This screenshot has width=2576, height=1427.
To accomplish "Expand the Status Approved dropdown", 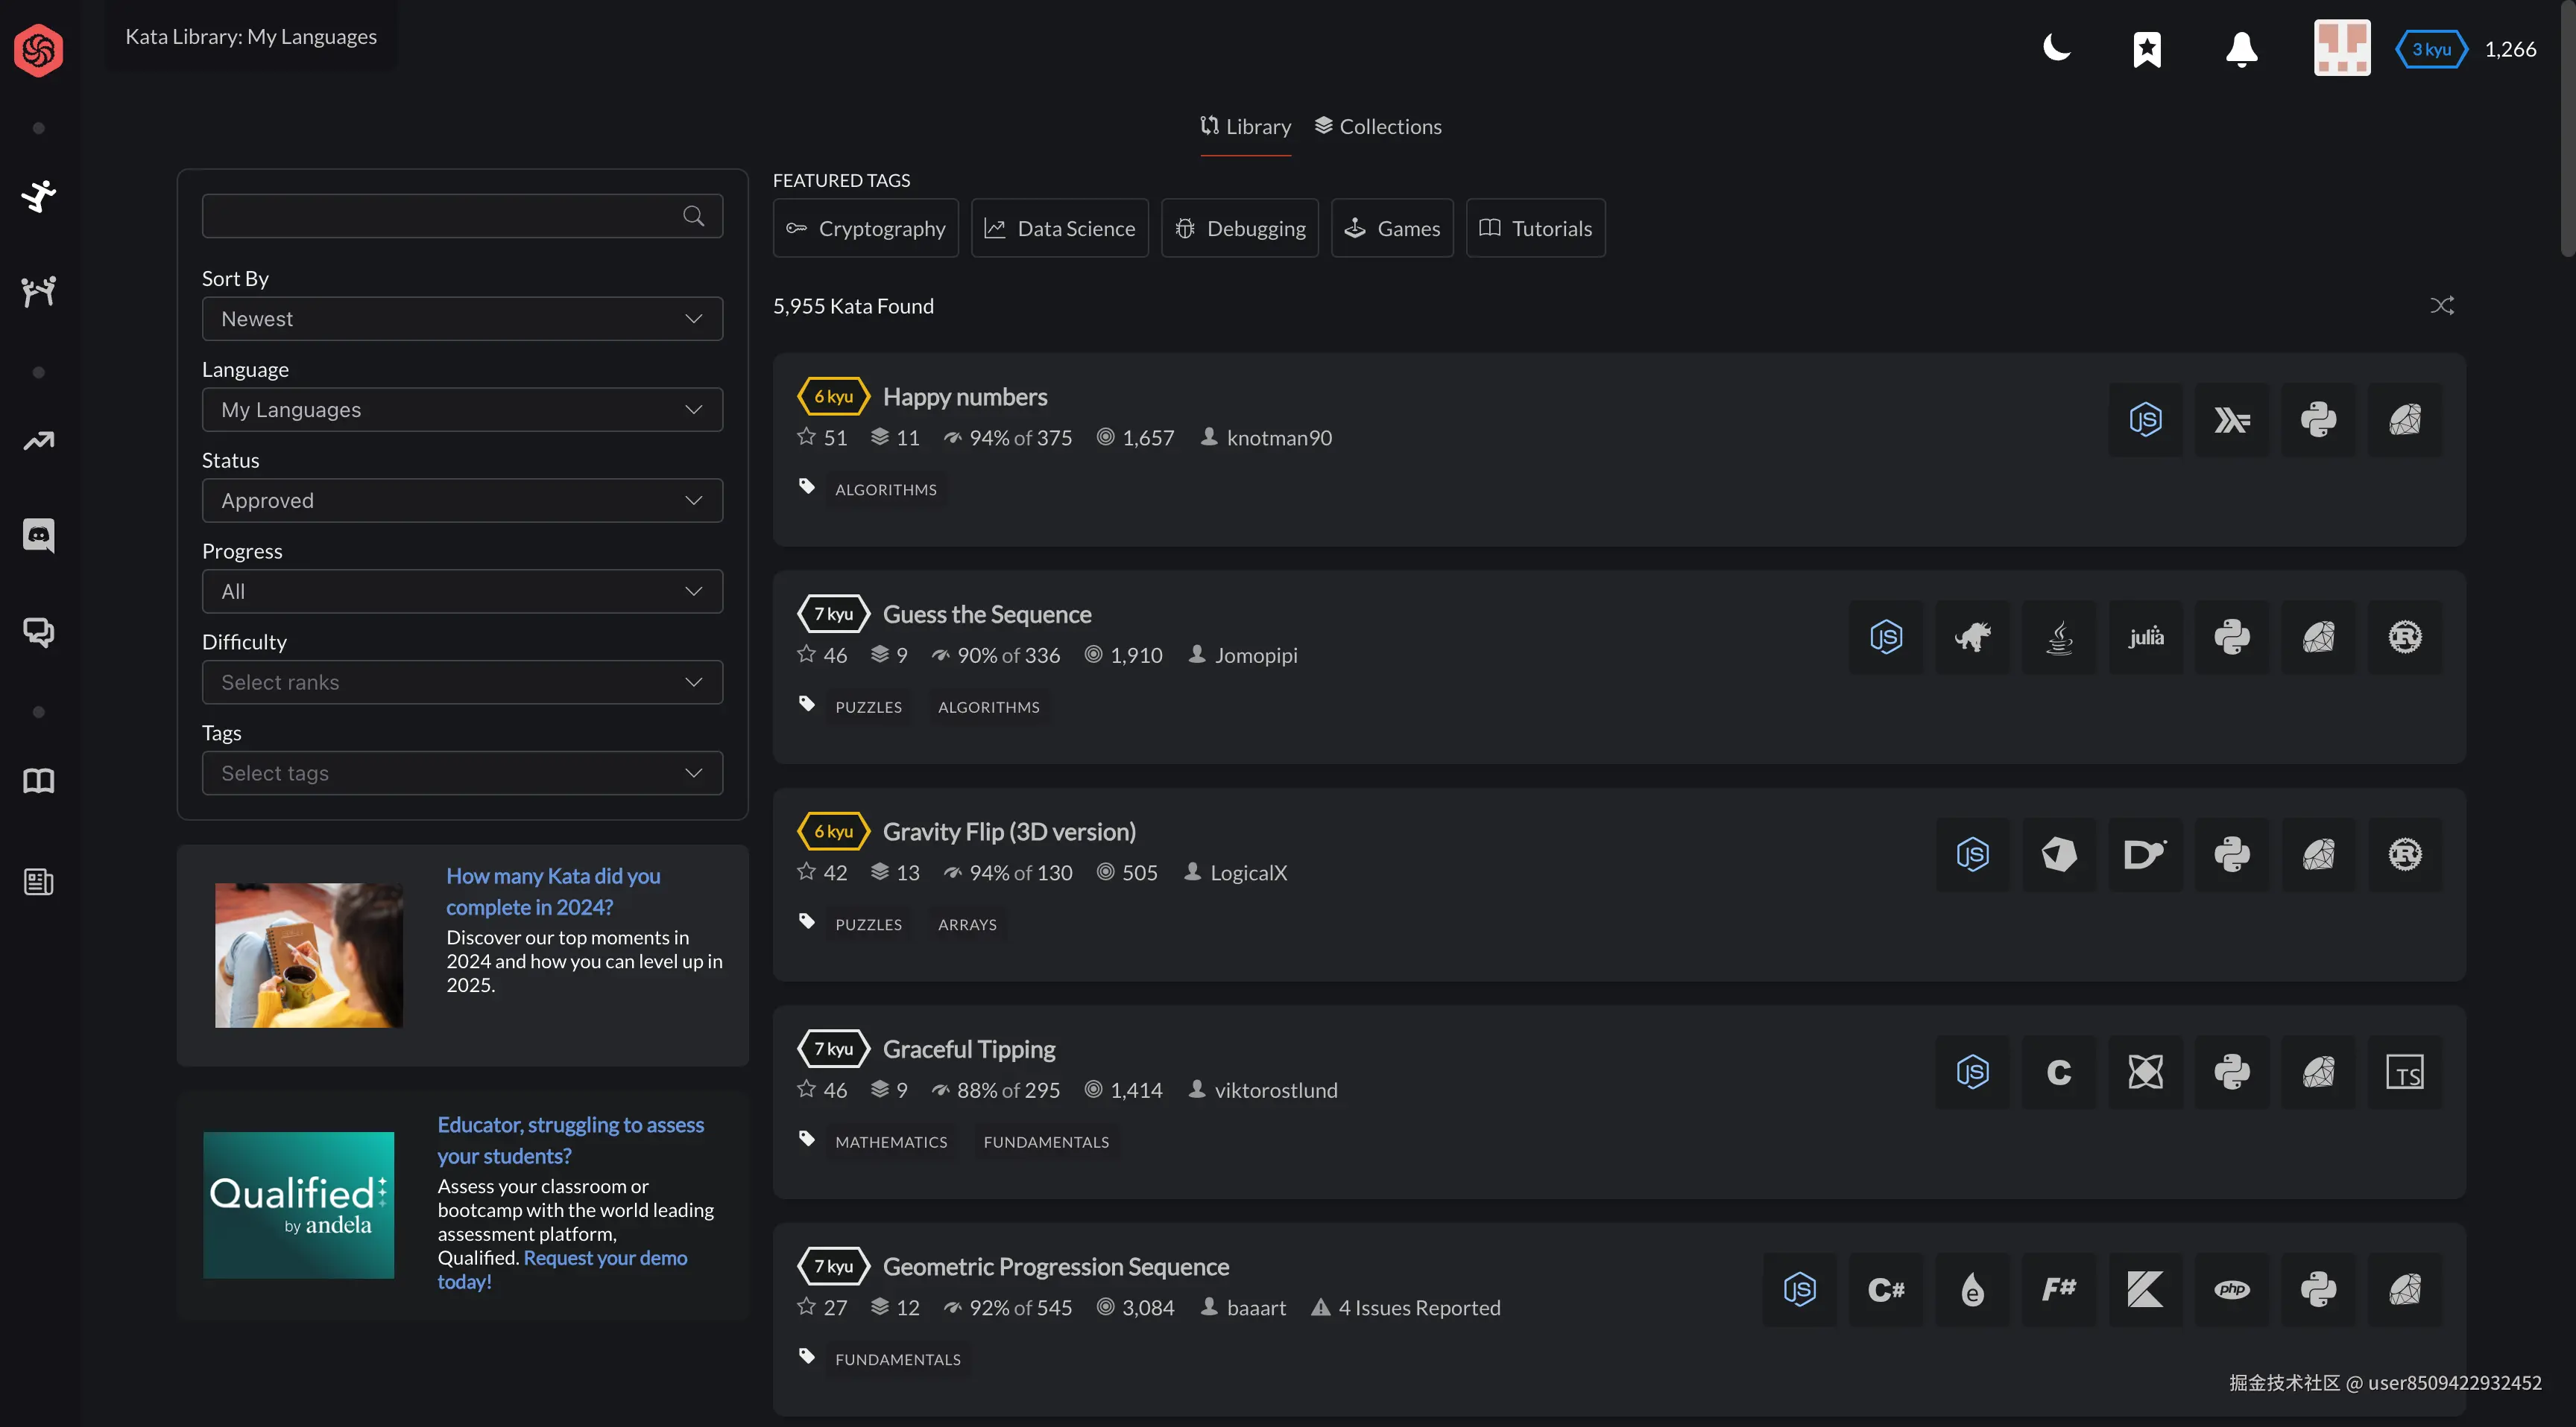I will point(462,500).
